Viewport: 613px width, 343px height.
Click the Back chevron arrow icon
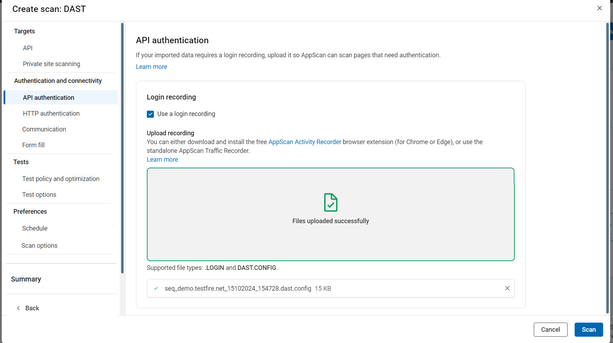tap(18, 308)
